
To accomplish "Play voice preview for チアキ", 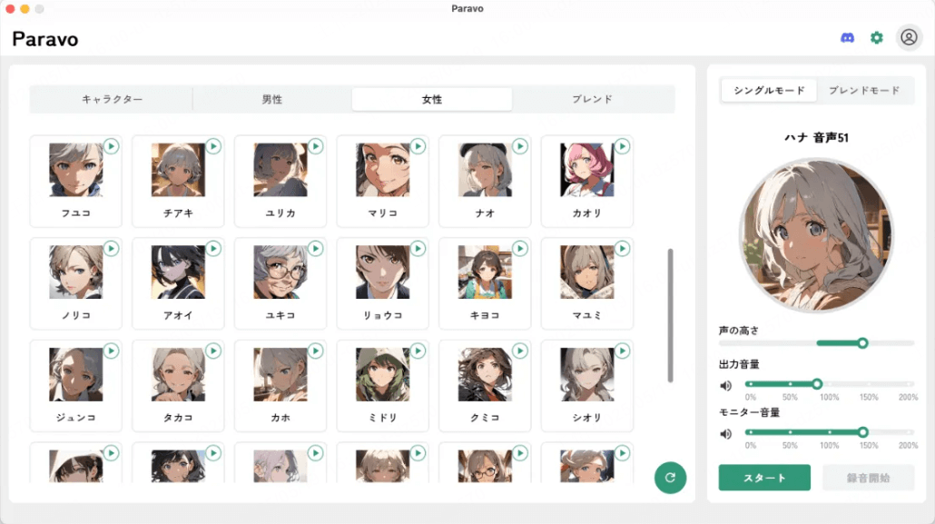I will click(213, 146).
